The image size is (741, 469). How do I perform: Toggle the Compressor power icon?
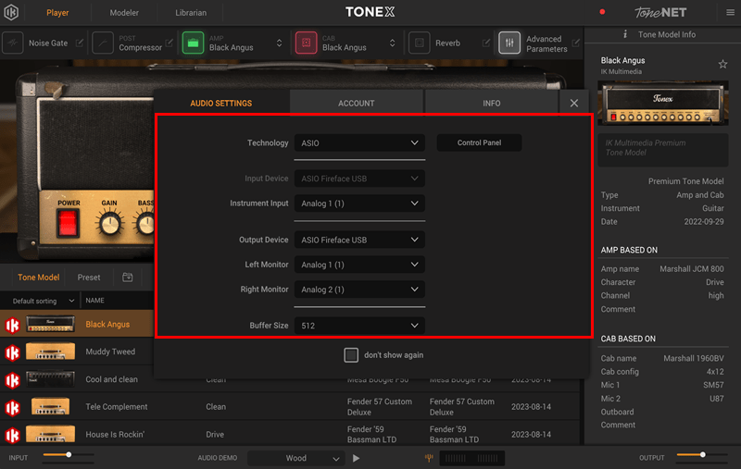[103, 43]
